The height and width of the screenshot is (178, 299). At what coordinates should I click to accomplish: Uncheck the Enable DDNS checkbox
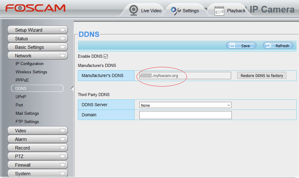(106, 56)
